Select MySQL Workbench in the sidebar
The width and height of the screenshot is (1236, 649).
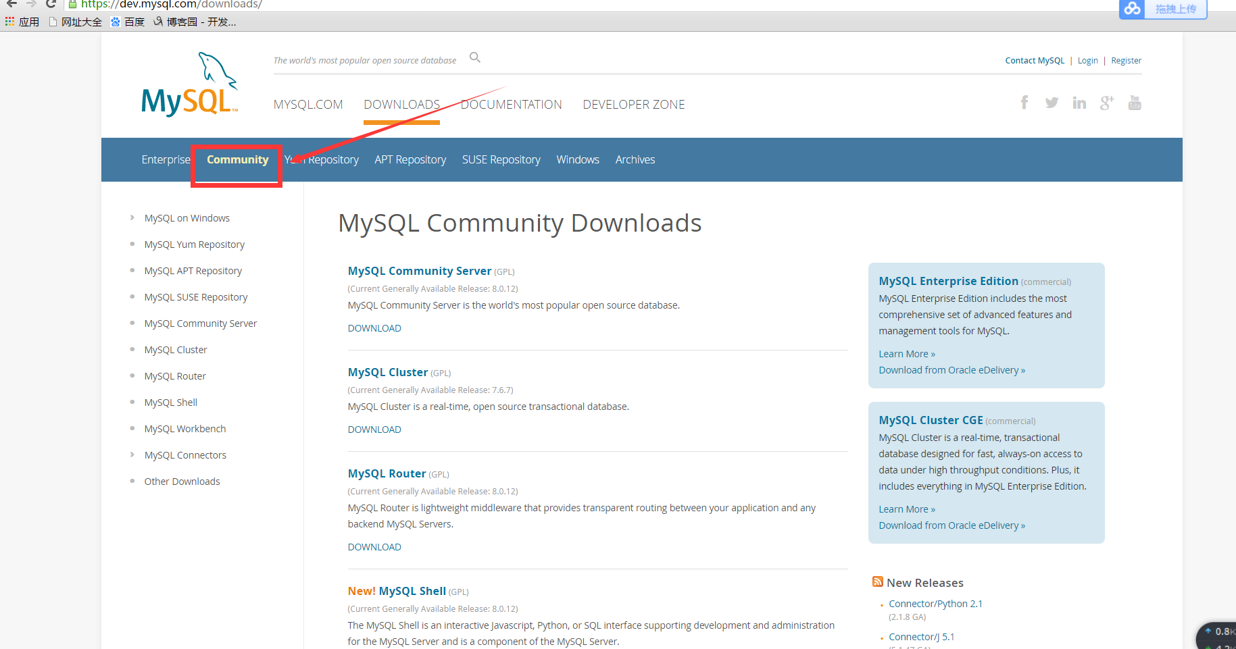(x=185, y=429)
